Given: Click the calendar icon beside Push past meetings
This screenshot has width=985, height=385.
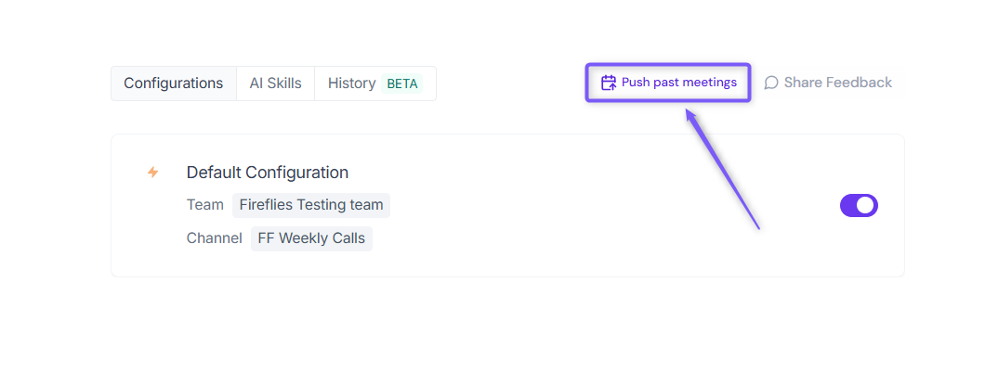Looking at the screenshot, I should tap(608, 83).
